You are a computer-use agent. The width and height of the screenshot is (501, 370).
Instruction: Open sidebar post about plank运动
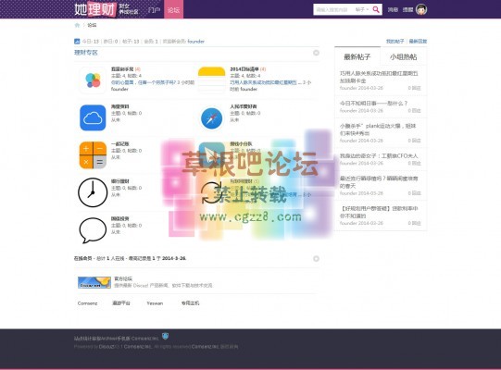tap(378, 129)
